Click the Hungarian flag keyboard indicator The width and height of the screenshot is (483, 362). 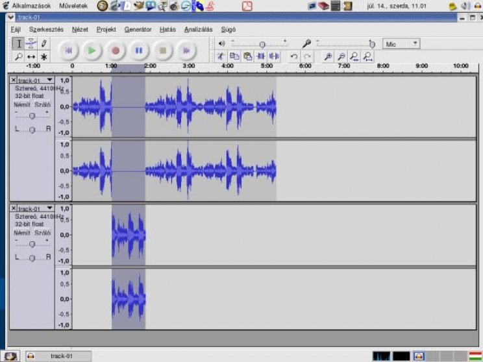click(476, 356)
